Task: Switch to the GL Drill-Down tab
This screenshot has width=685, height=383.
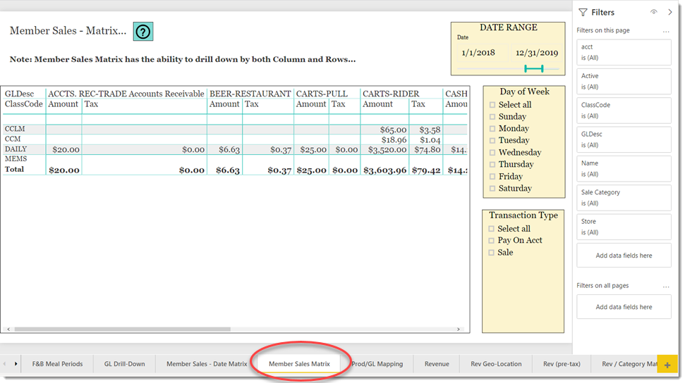Action: (124, 364)
